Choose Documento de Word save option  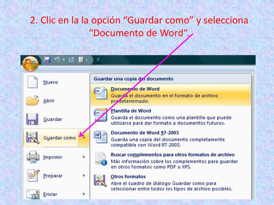(170, 95)
